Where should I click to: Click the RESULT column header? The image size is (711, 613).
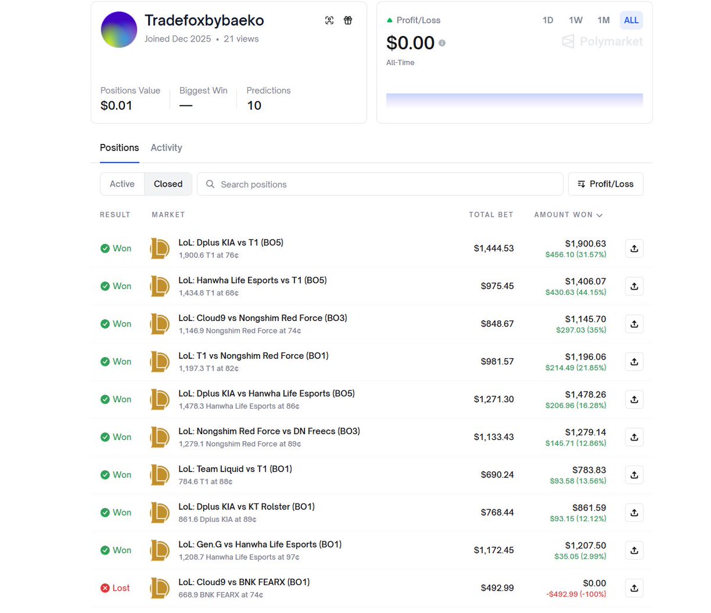115,215
